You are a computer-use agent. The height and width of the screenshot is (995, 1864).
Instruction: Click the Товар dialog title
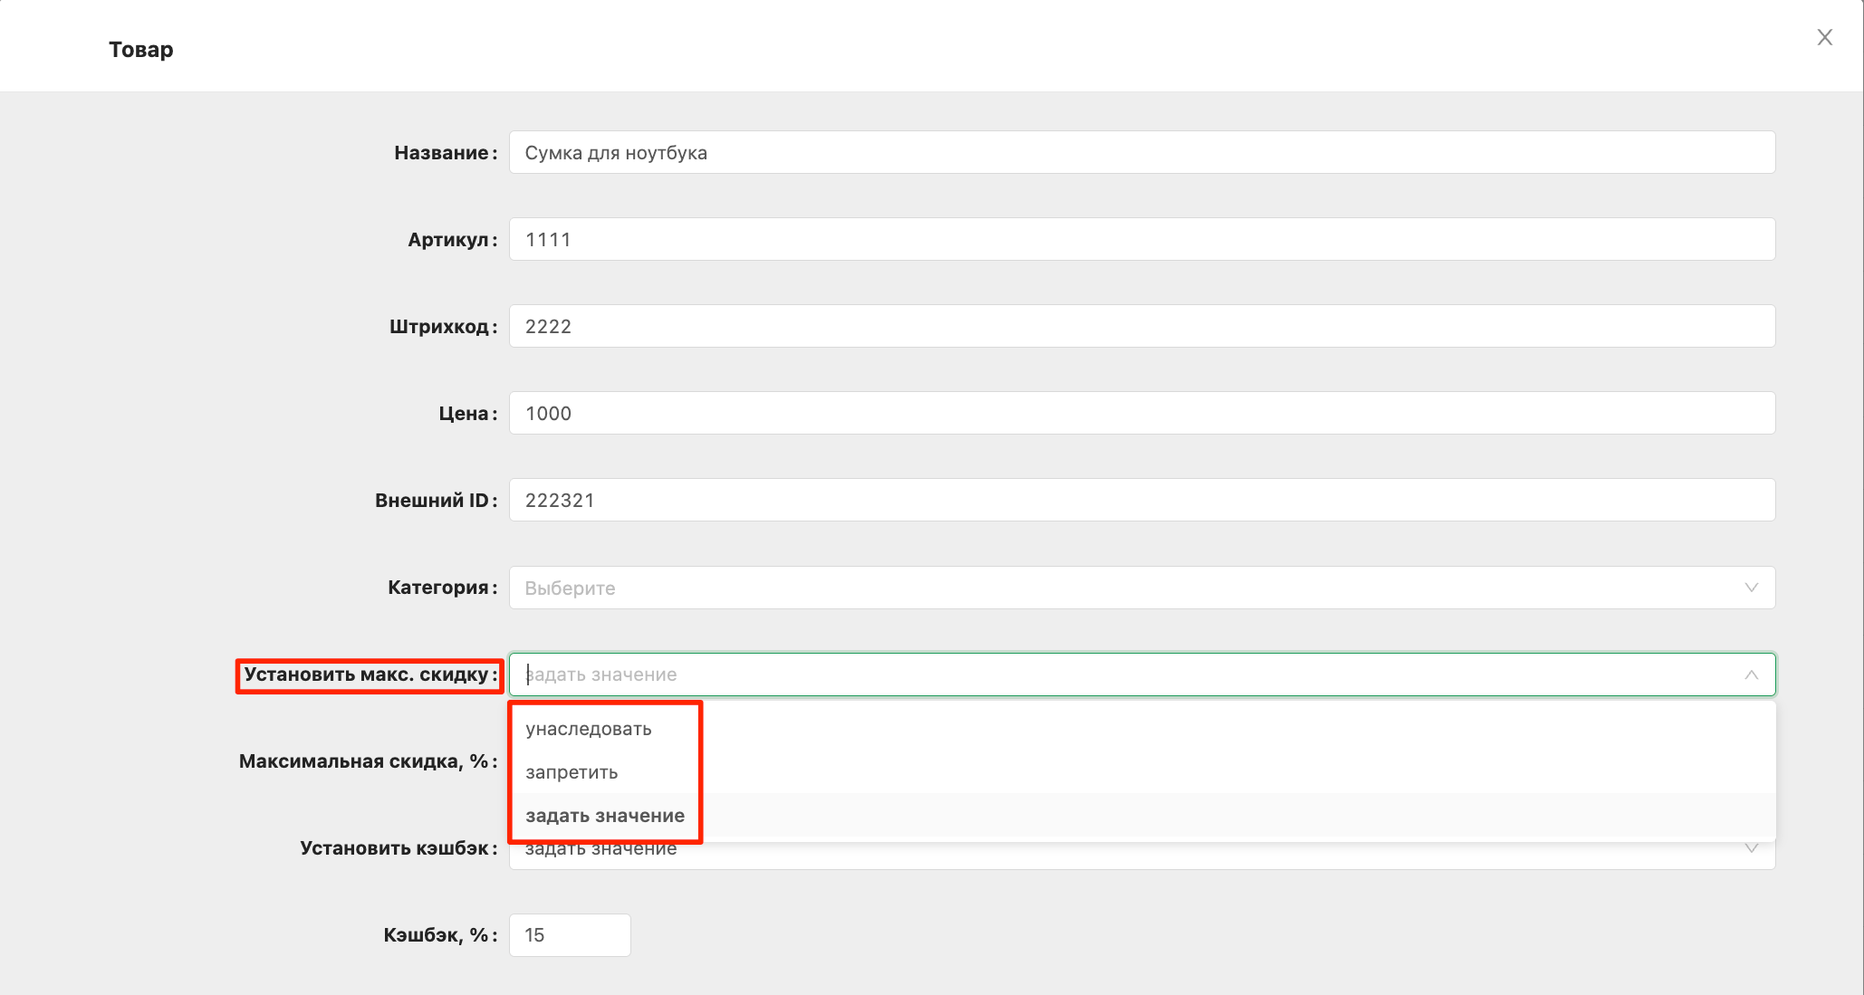coord(141,49)
